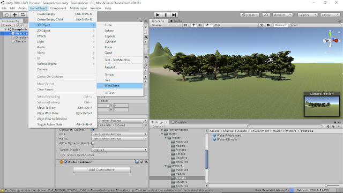Open scene effects toggle icon

click(x=207, y=25)
